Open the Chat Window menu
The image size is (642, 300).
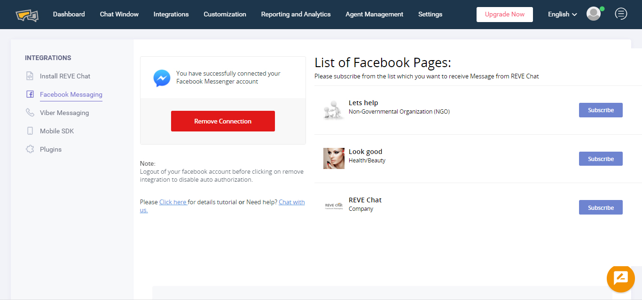click(119, 14)
